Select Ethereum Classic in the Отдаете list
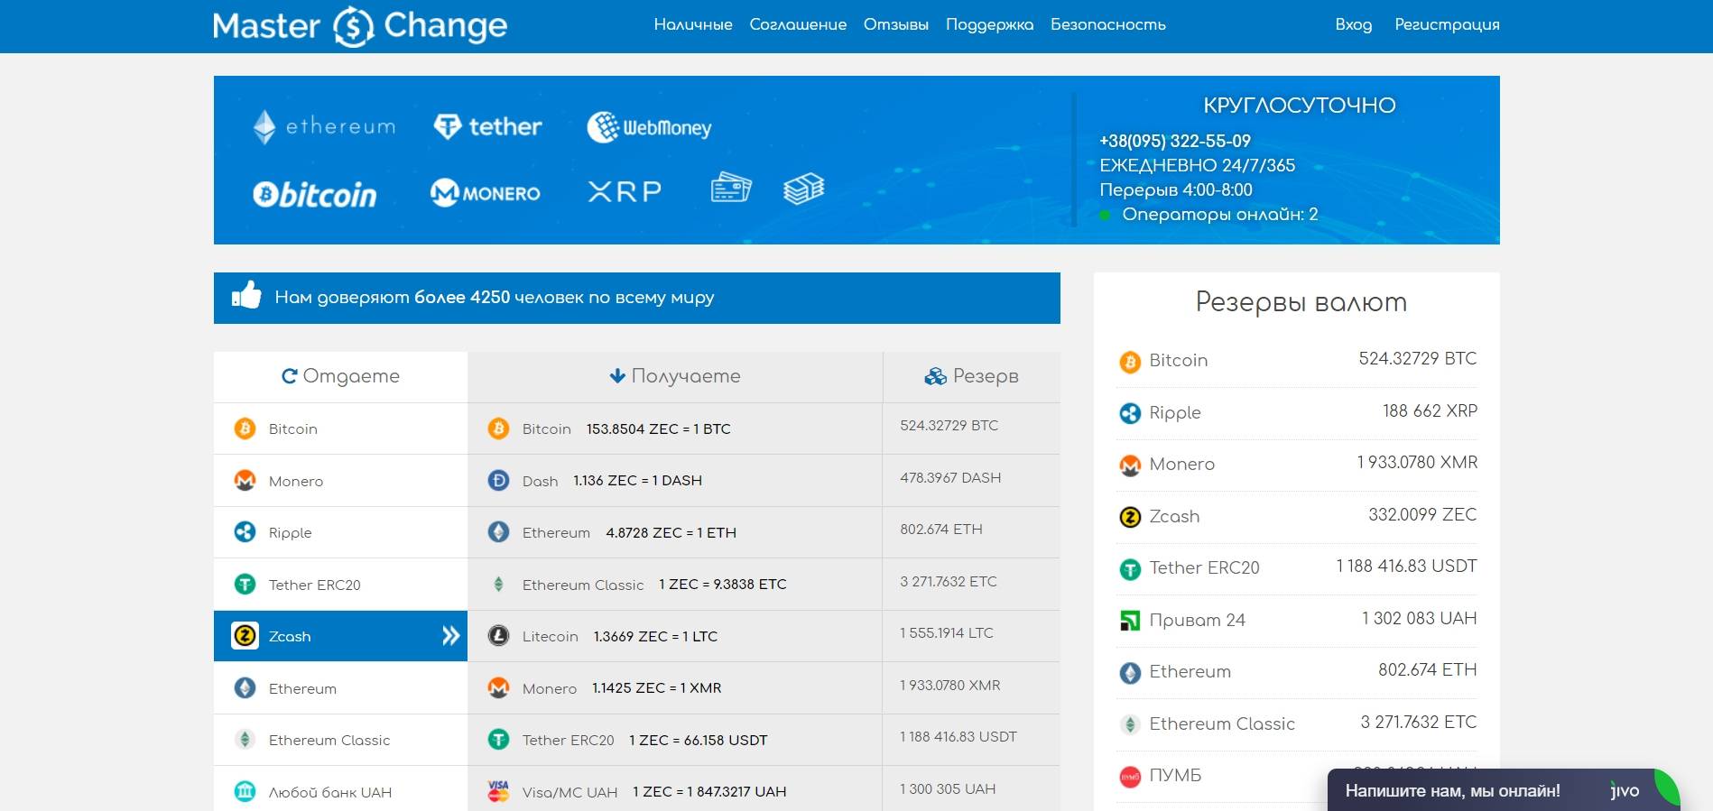This screenshot has width=1713, height=811. coord(340,740)
